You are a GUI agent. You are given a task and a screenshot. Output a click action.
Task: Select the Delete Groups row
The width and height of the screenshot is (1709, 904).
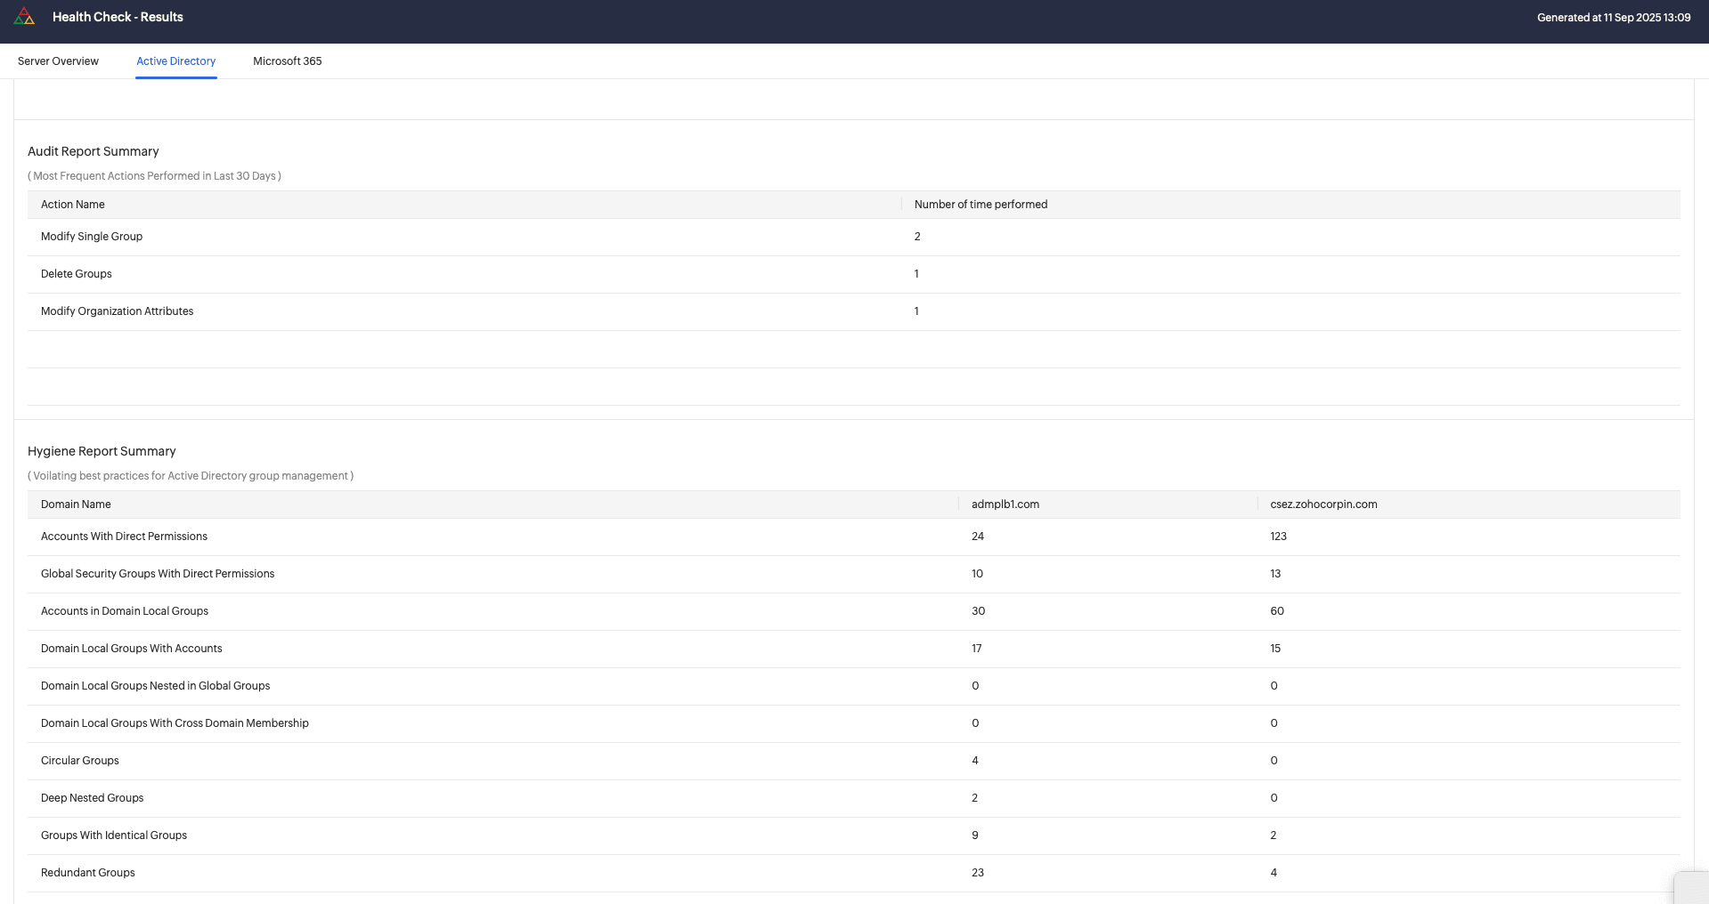pyautogui.click(x=76, y=273)
